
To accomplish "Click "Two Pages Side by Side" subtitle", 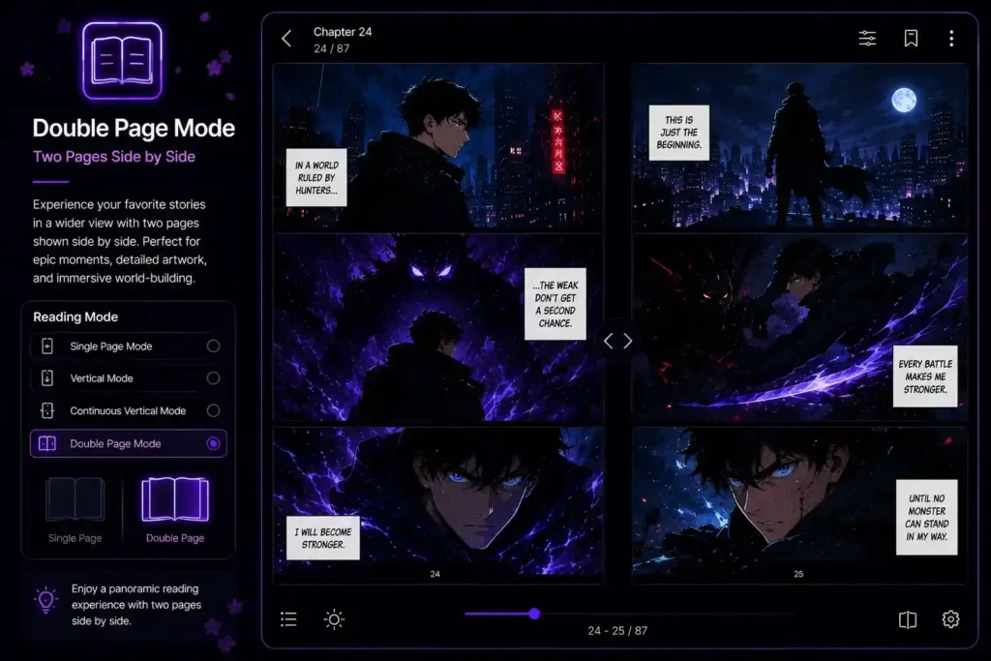I will [x=114, y=157].
